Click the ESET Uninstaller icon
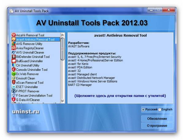The height and width of the screenshot is (140, 184). tap(13, 87)
